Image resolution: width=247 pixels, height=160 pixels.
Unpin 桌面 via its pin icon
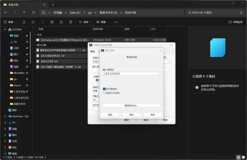tap(27, 36)
